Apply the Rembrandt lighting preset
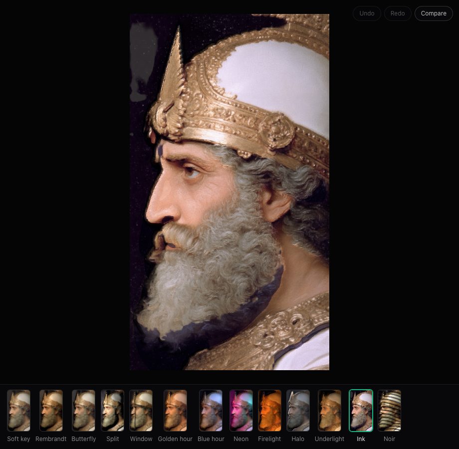The width and height of the screenshot is (459, 449). click(51, 411)
